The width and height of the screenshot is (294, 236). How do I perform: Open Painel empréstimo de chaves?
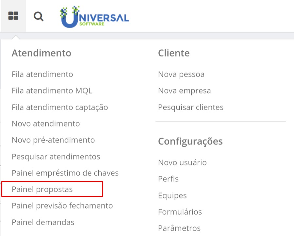[65, 173]
